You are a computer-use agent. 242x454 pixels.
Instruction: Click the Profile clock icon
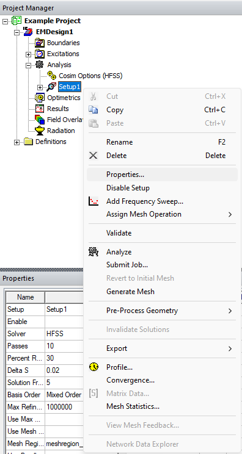tap(94, 367)
